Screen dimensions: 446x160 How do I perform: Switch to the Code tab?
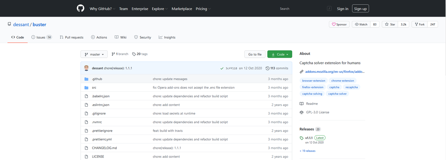click(17, 37)
